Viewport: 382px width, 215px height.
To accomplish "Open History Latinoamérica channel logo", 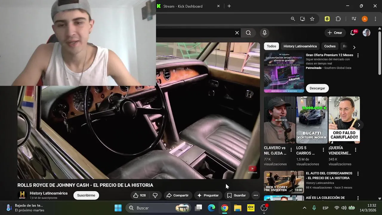I will point(22,195).
